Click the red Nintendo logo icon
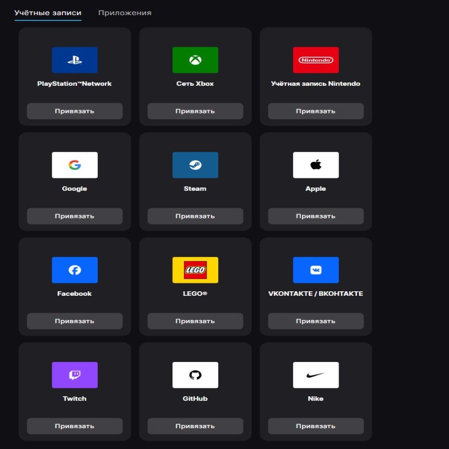 [315, 60]
